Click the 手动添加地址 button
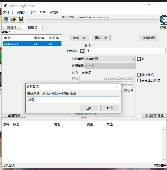Viewport: 167px width, 170px height. [154, 115]
